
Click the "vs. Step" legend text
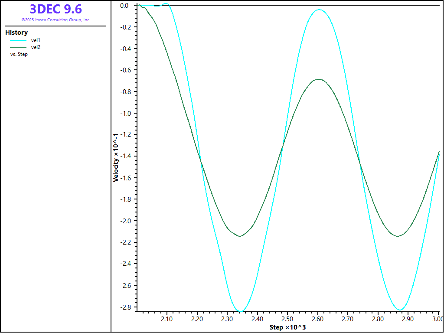tap(19, 55)
